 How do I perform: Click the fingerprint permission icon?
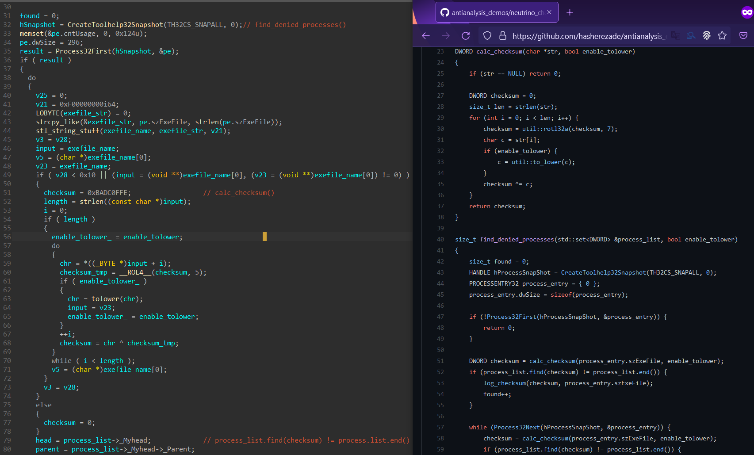[x=706, y=36]
